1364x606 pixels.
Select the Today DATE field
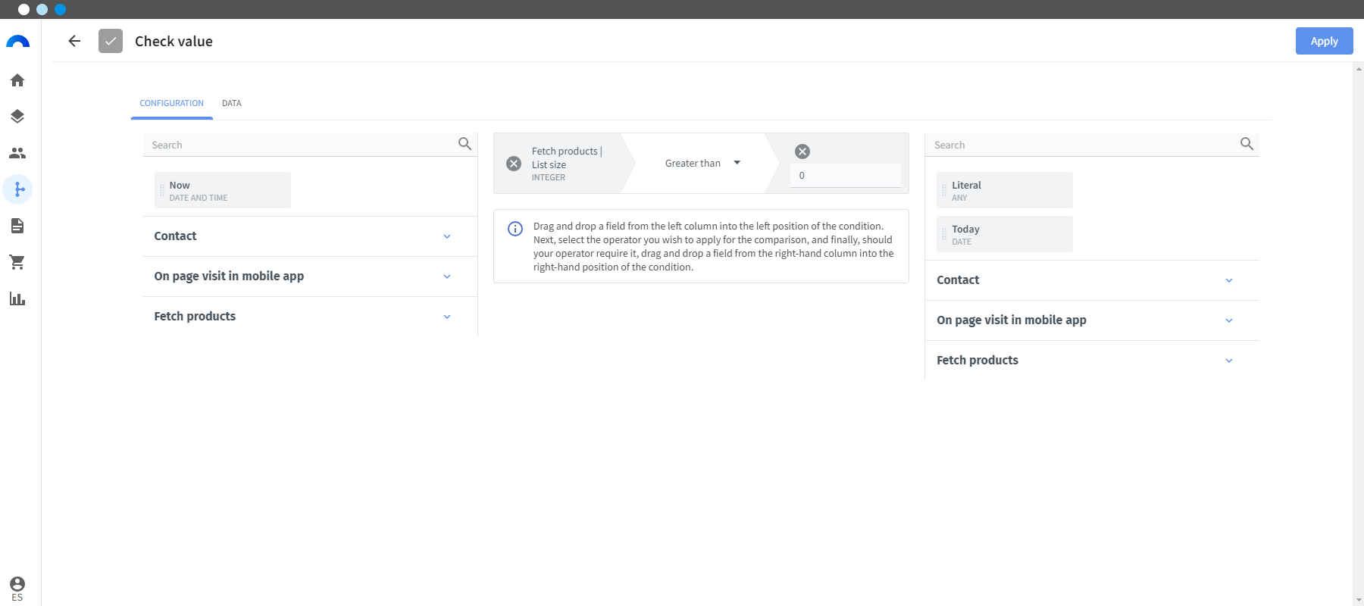click(x=1005, y=234)
